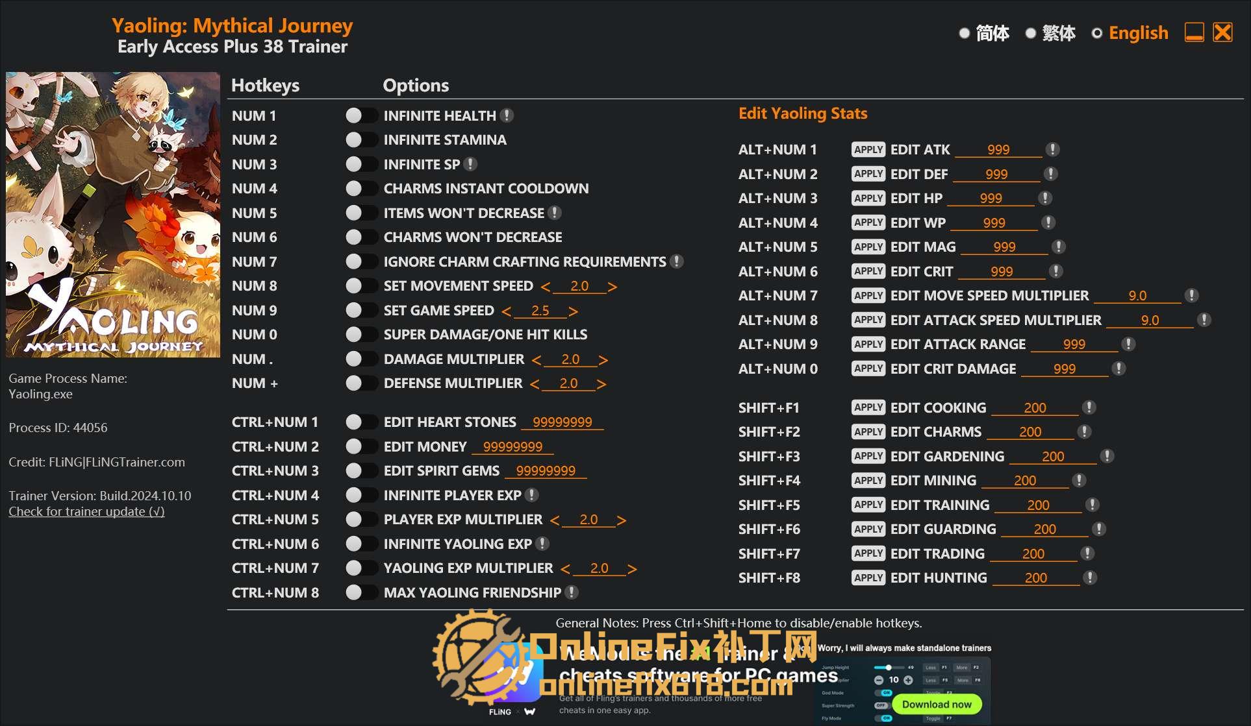The image size is (1251, 726).
Task: Select the 繁体 language radio button
Action: pyautogui.click(x=1031, y=33)
